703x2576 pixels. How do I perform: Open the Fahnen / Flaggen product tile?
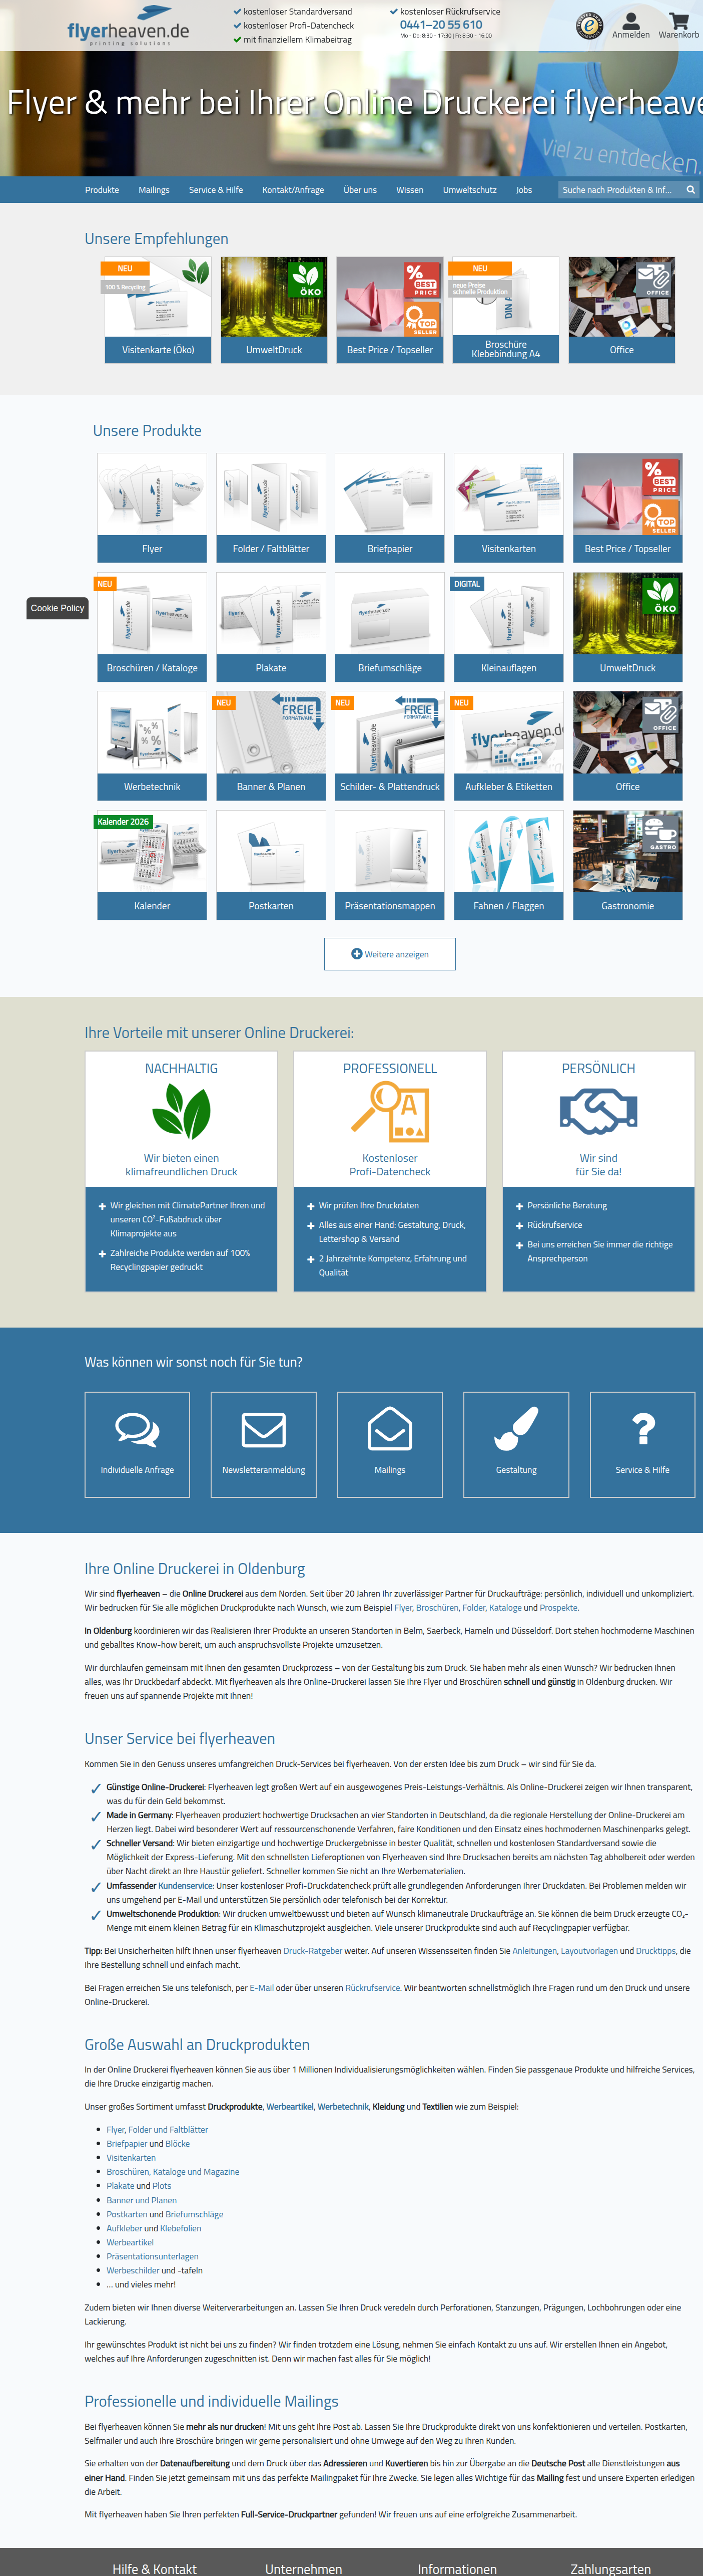coord(508,865)
